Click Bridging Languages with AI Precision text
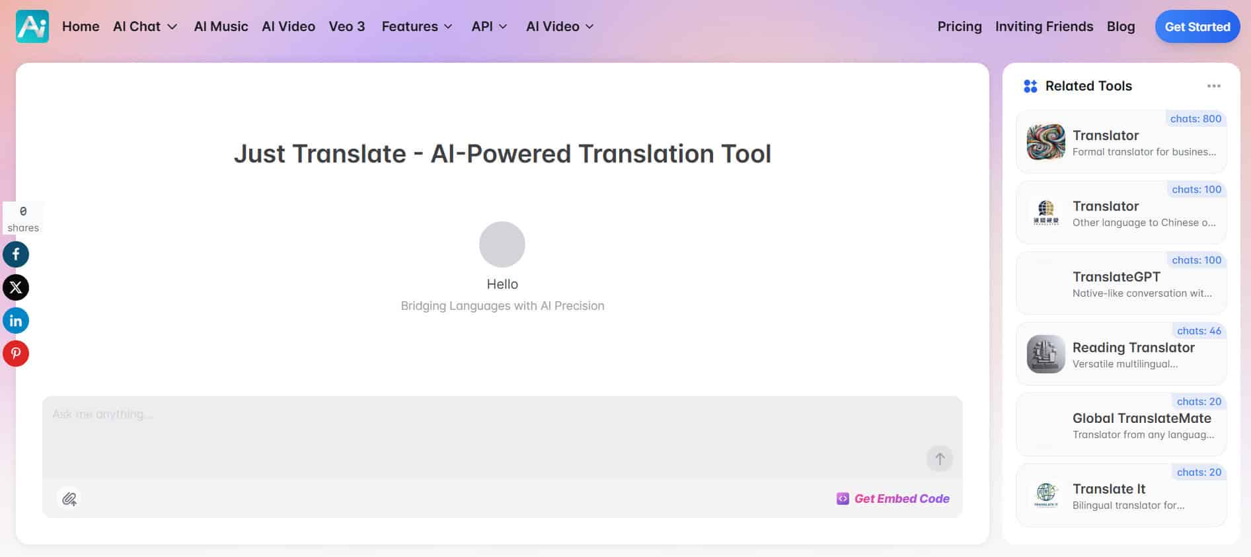Viewport: 1251px width, 557px height. click(x=502, y=306)
